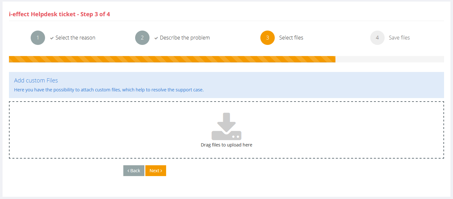The image size is (453, 199).
Task: Click the 'Add custom Files' heading
Action: click(36, 81)
